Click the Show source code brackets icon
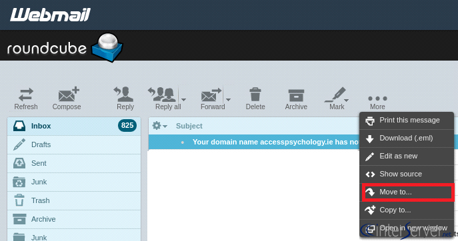 pos(370,174)
